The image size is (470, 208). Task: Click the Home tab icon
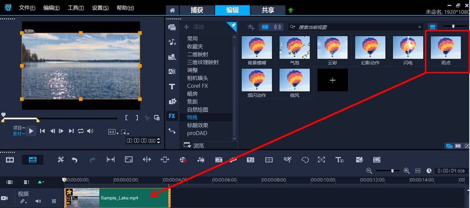[x=172, y=10]
